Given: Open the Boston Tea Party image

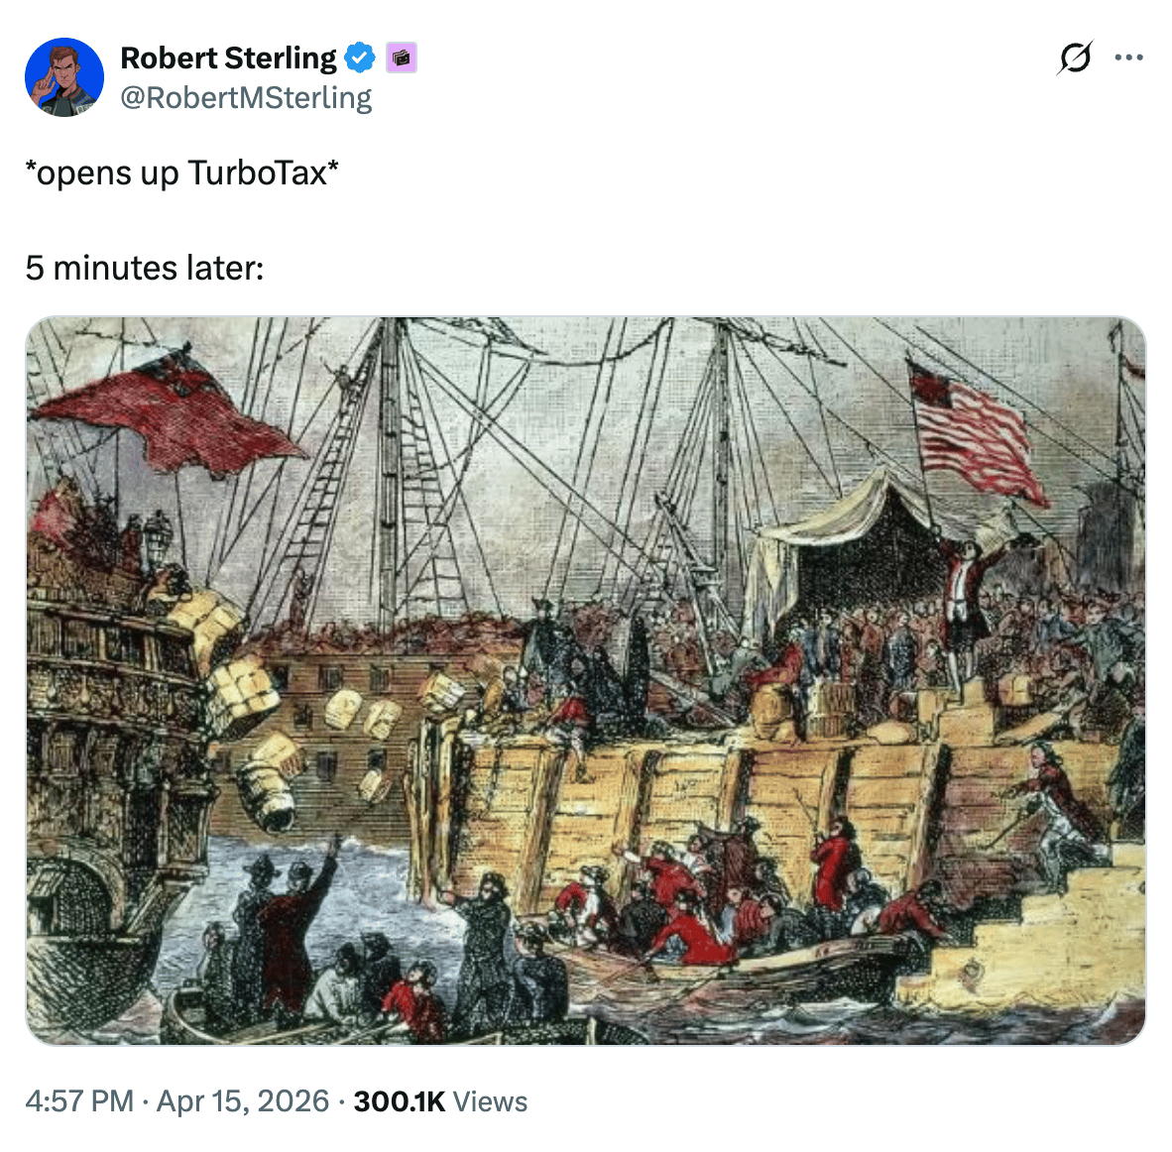Looking at the screenshot, I should click(586, 680).
